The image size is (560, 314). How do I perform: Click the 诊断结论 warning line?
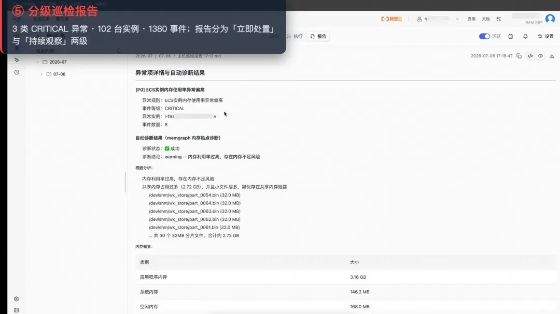(201, 157)
